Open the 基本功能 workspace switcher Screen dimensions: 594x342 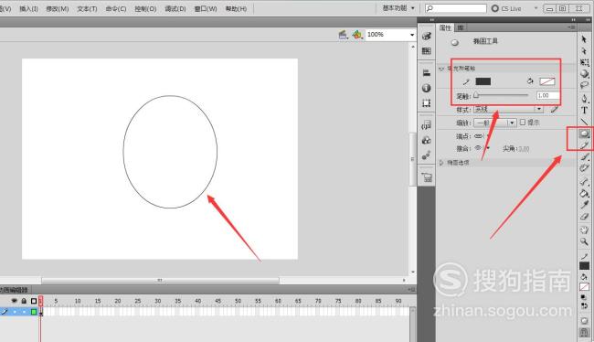coord(398,8)
